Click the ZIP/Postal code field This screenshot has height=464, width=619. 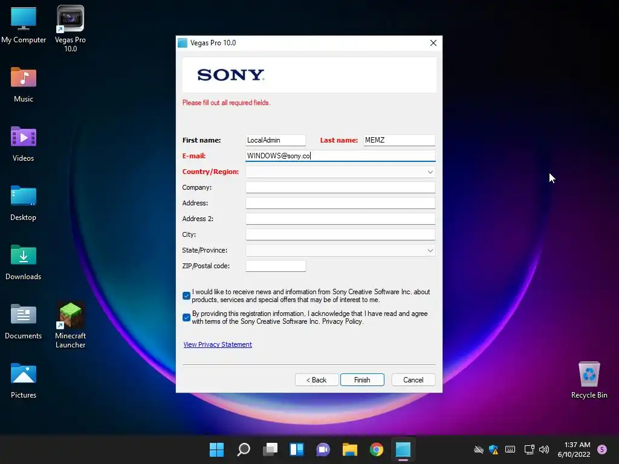[276, 266]
